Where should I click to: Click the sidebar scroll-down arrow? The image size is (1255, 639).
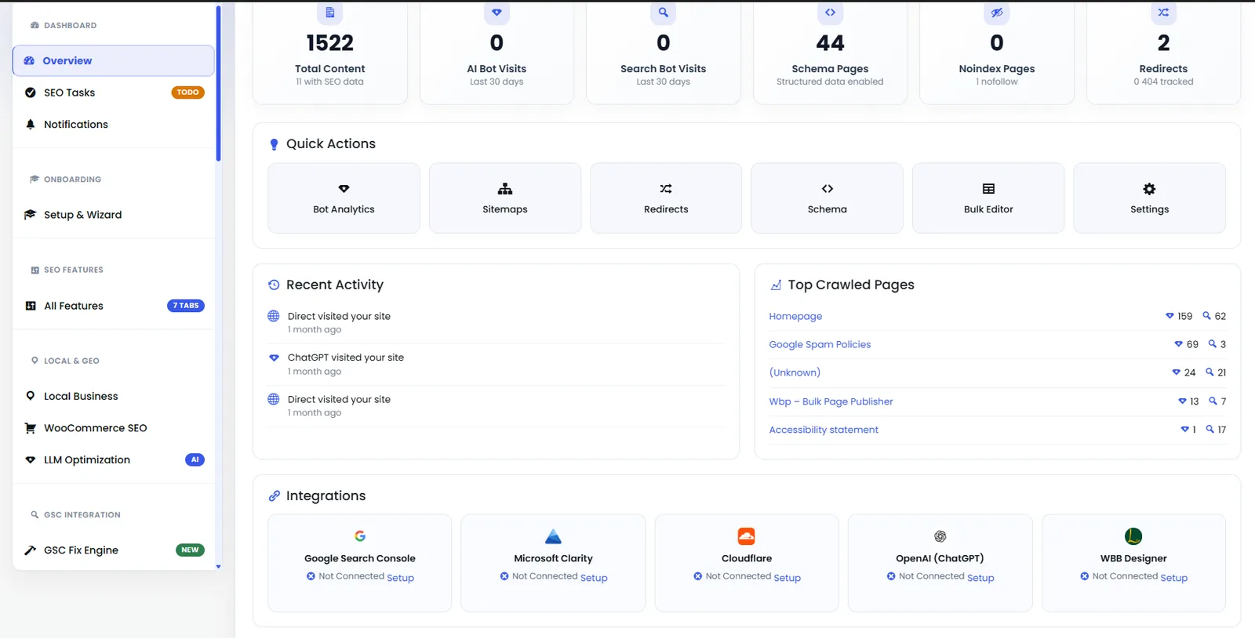coord(218,566)
